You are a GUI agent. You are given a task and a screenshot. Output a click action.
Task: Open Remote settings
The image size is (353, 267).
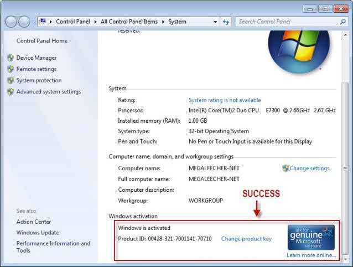click(37, 69)
